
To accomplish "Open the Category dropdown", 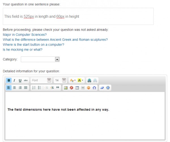I will coord(40,59).
